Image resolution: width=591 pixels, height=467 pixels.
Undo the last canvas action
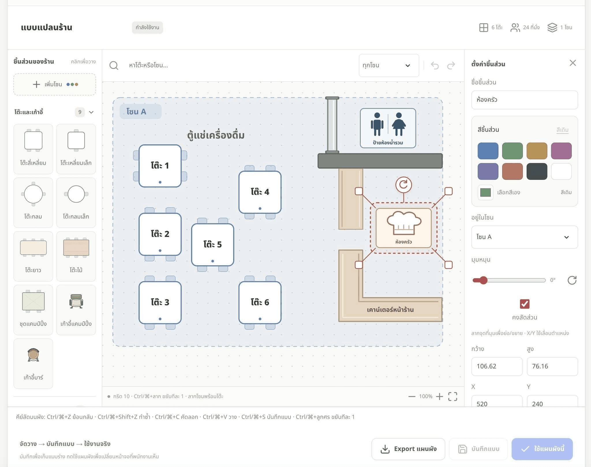click(x=435, y=66)
